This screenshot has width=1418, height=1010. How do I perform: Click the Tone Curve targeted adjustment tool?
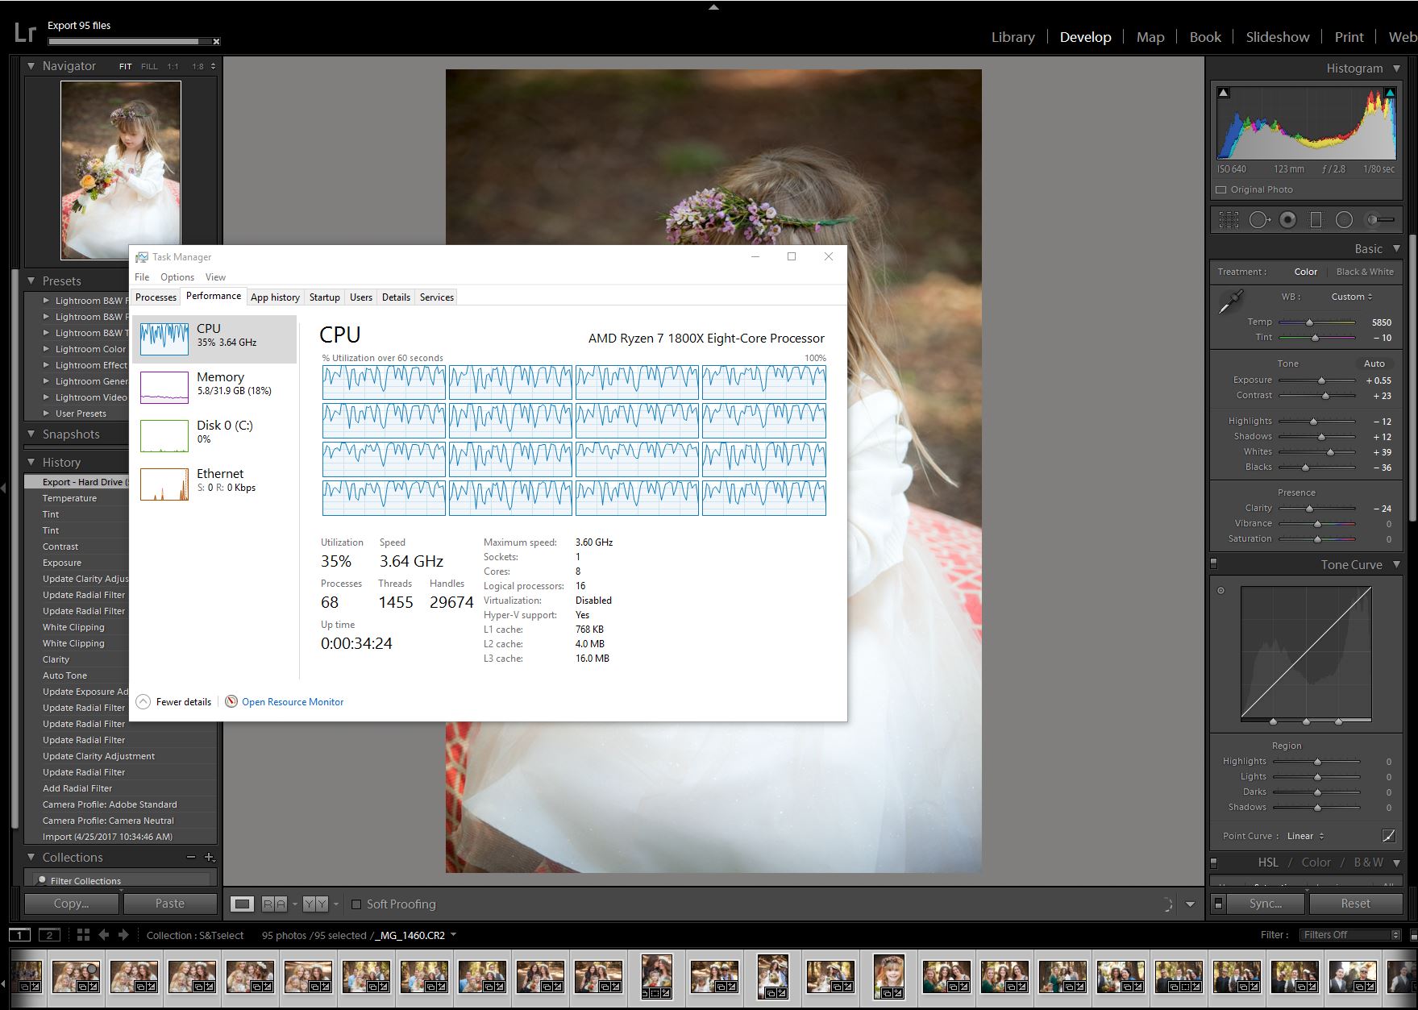[1220, 590]
